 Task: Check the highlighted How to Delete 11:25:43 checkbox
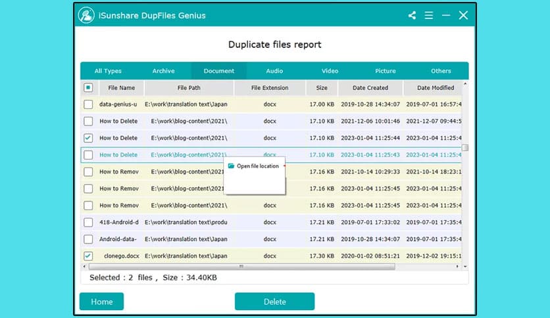pyautogui.click(x=88, y=155)
